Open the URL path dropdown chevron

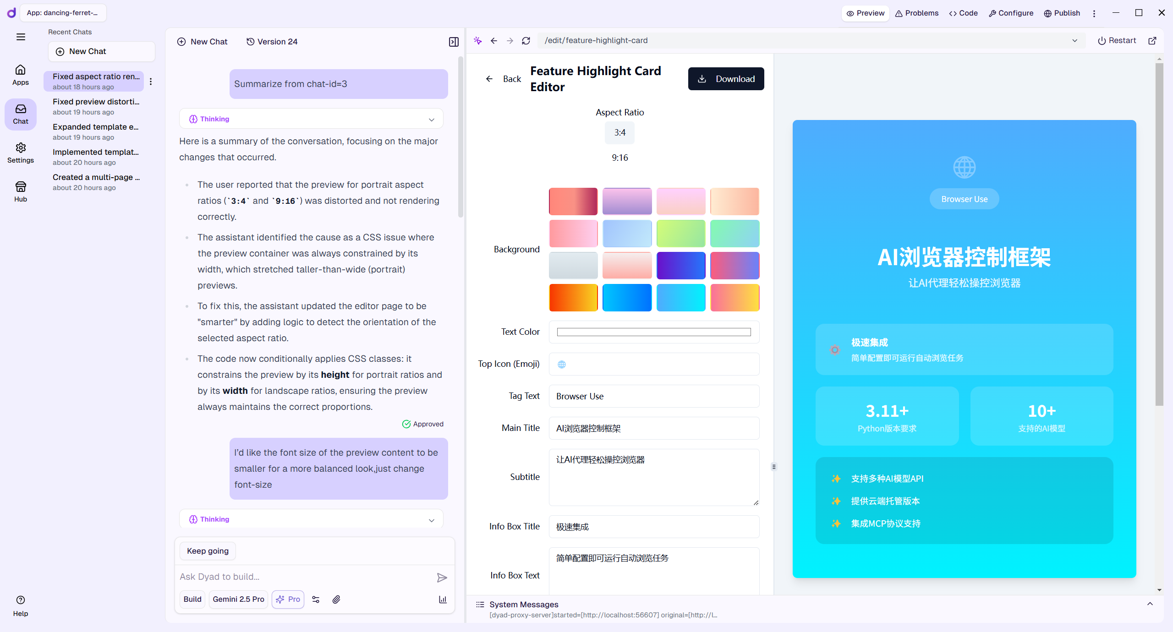(1074, 41)
